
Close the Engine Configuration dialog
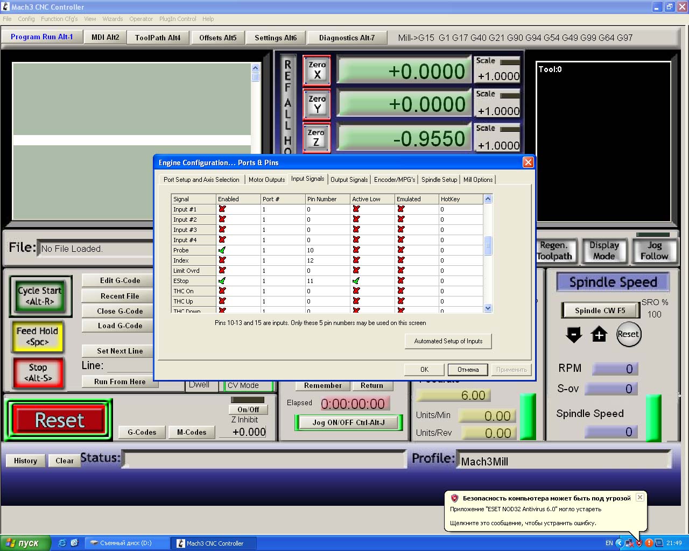point(528,163)
